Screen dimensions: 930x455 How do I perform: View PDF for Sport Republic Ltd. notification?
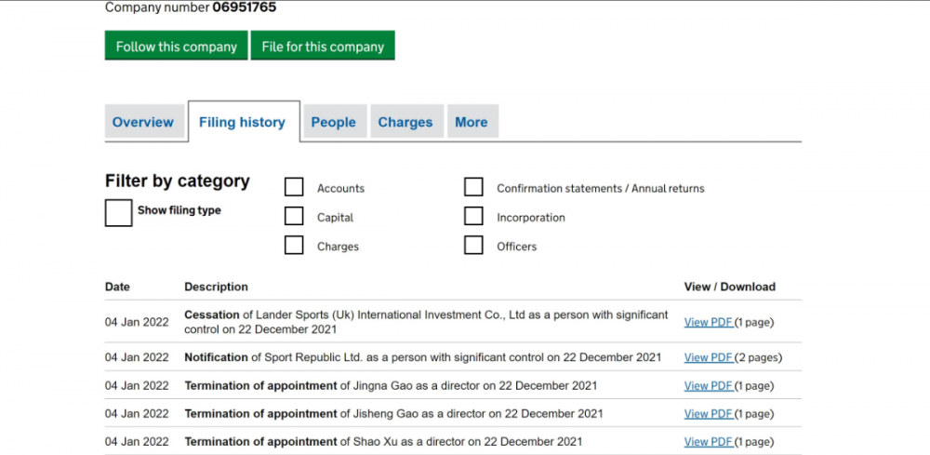tap(709, 357)
